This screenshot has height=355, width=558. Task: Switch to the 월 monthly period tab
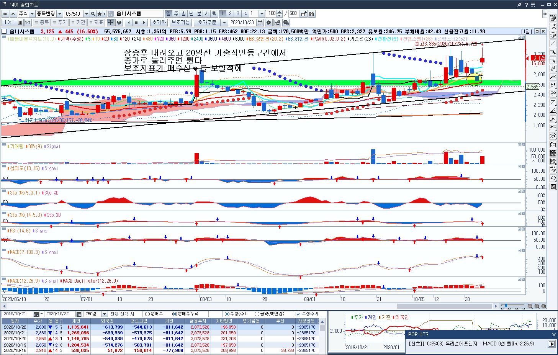184,14
